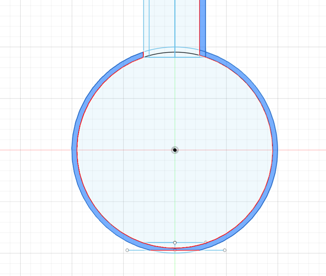
Task: Pick upper endpoint of short vertical line at bottom
Action: 175,243
